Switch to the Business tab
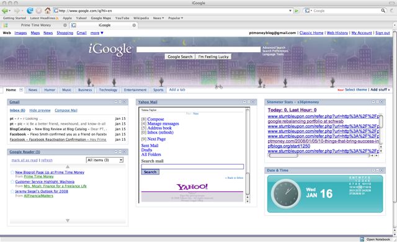 coord(85,90)
